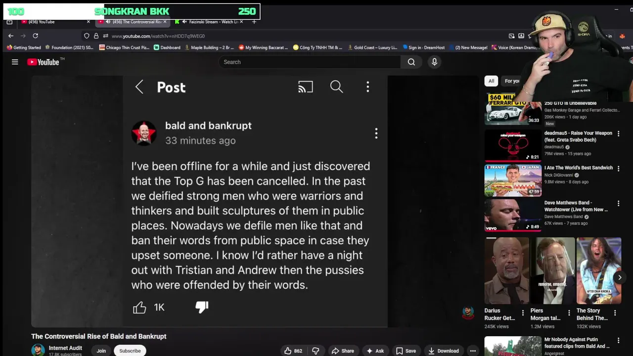Start voice search with microphone icon
This screenshot has width=633, height=356.
coord(434,62)
